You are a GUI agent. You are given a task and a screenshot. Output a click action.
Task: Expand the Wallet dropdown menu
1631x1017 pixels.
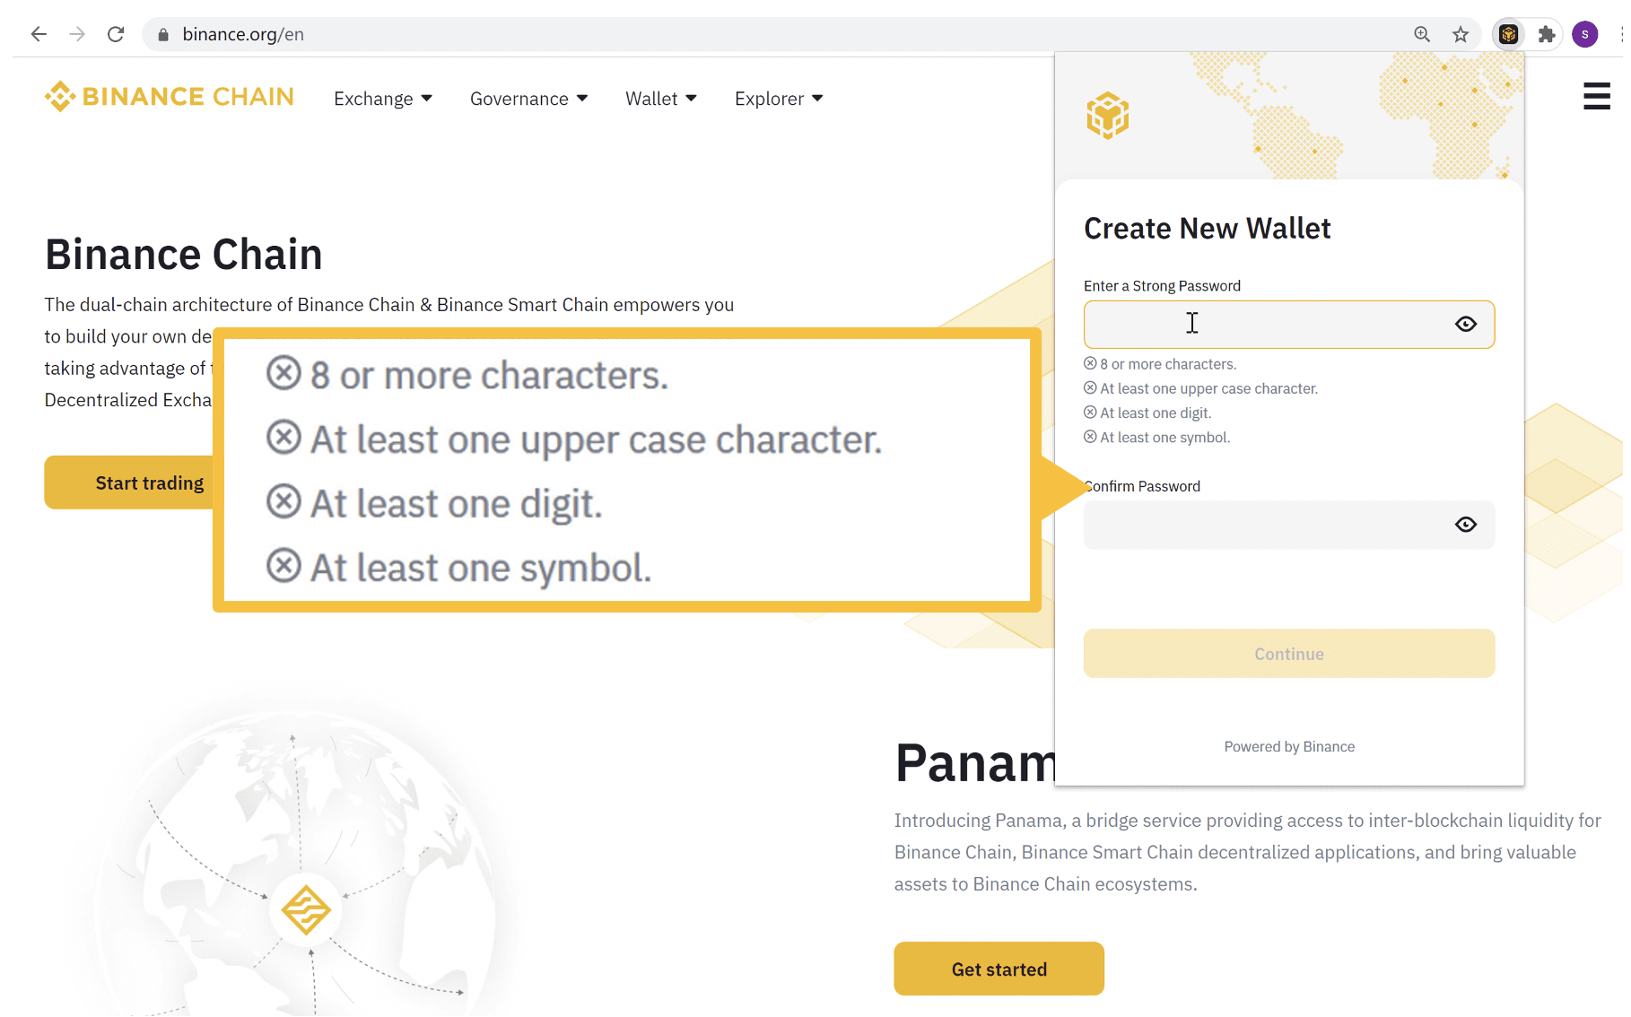coord(661,99)
